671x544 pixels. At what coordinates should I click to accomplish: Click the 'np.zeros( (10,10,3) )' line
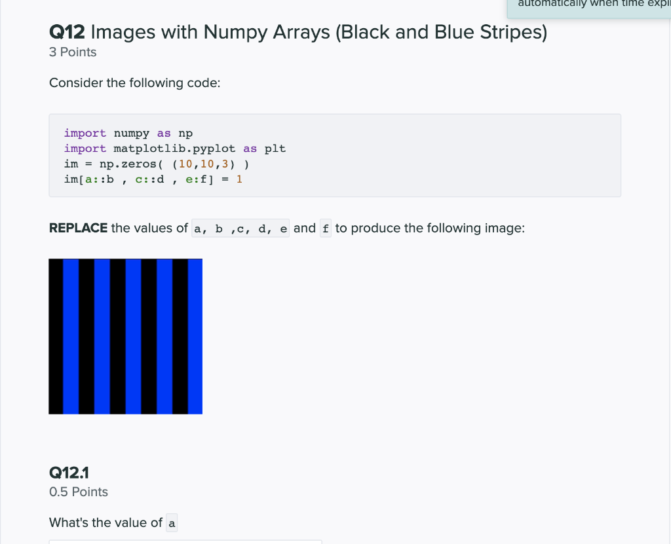tap(155, 164)
